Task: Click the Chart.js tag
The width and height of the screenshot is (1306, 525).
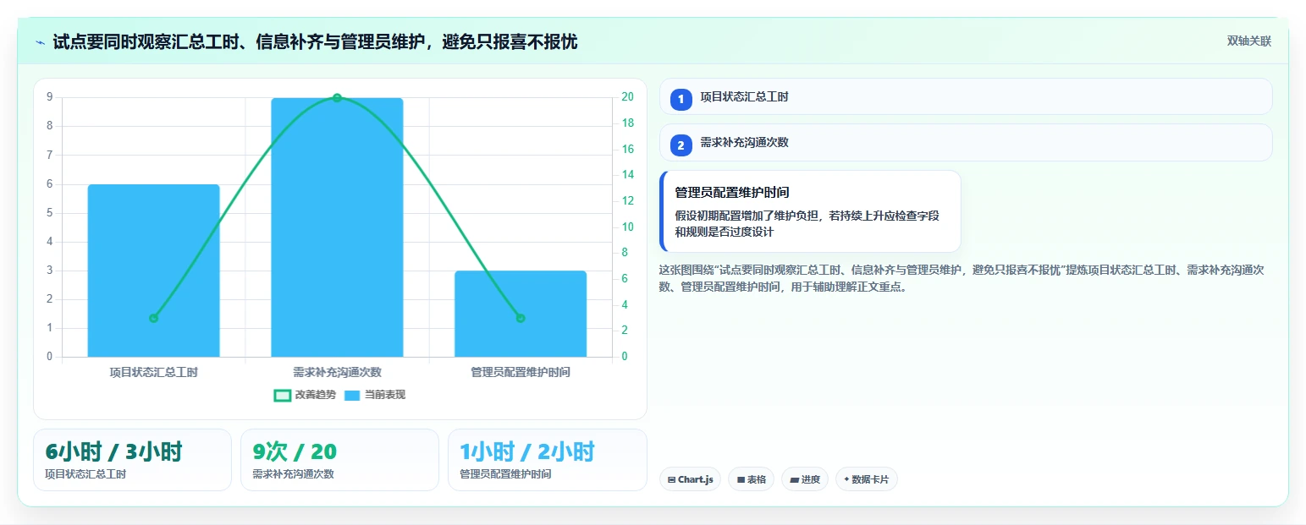Action: point(690,479)
